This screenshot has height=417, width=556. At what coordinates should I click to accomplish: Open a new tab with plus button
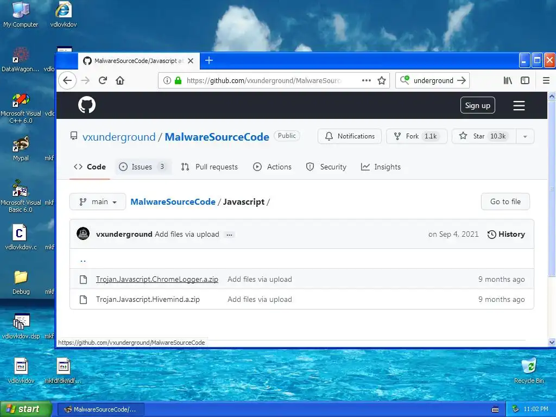209,61
